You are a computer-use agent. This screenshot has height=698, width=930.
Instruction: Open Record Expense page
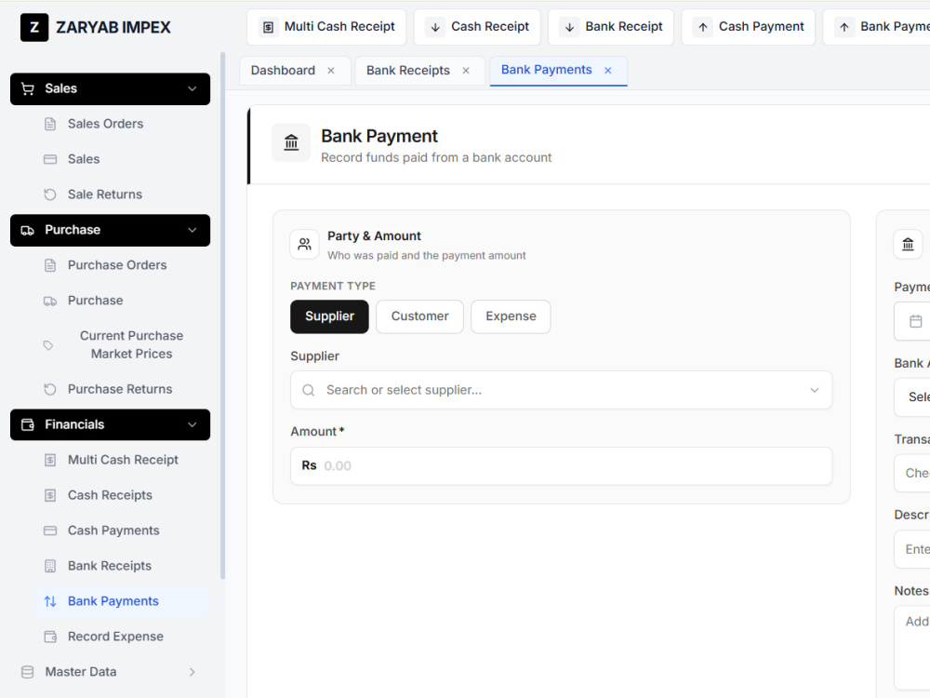click(x=122, y=637)
